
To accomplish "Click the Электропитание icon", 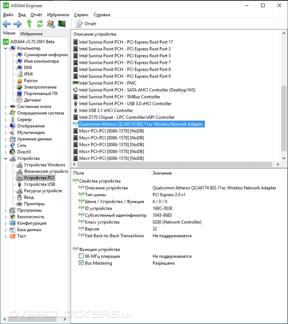I will 19,87.
